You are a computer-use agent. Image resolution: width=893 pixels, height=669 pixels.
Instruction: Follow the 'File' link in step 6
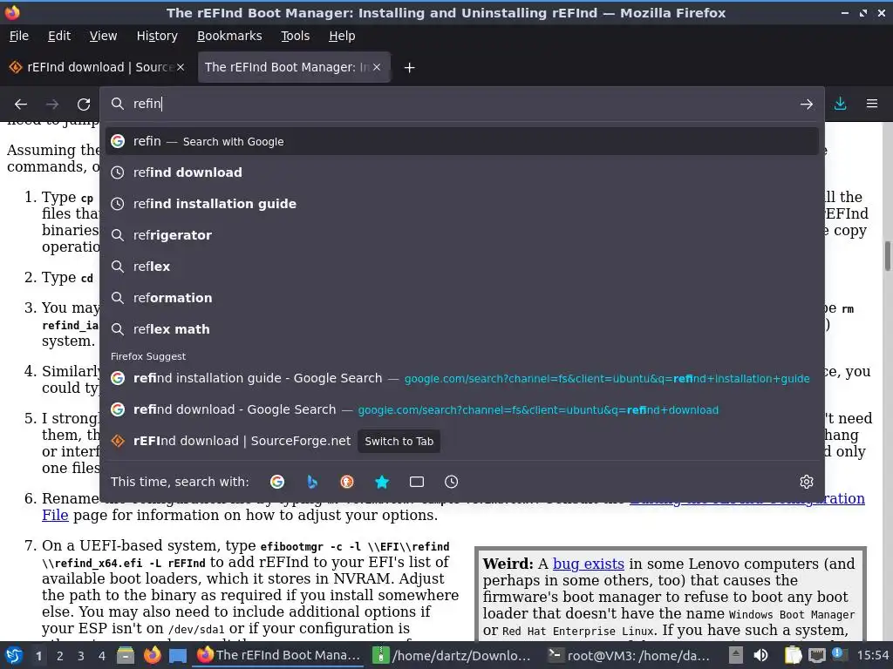click(x=55, y=516)
